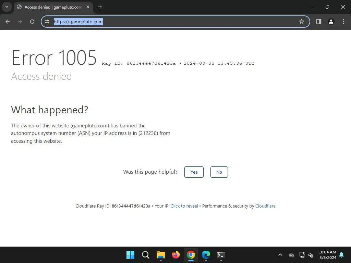Image resolution: width=351 pixels, height=263 pixels.
Task: Answer Yes to page helpful question
Action: point(194,172)
